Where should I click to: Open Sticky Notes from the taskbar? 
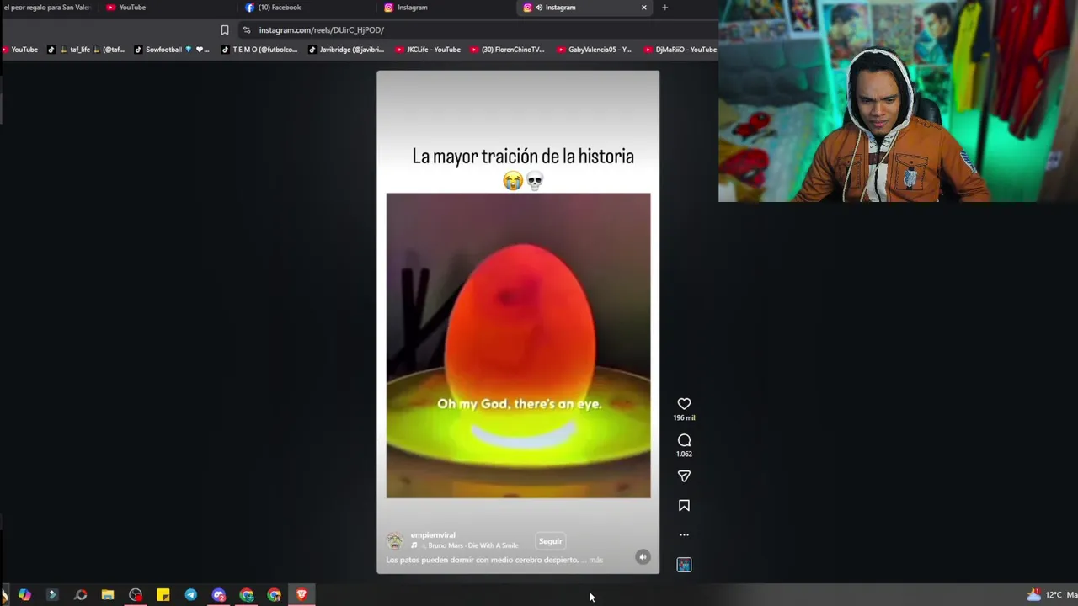(x=163, y=595)
